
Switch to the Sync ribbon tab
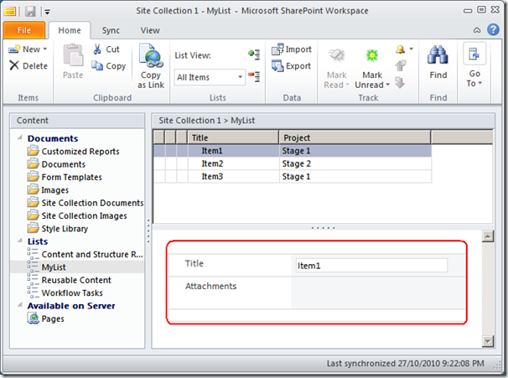[x=111, y=30]
